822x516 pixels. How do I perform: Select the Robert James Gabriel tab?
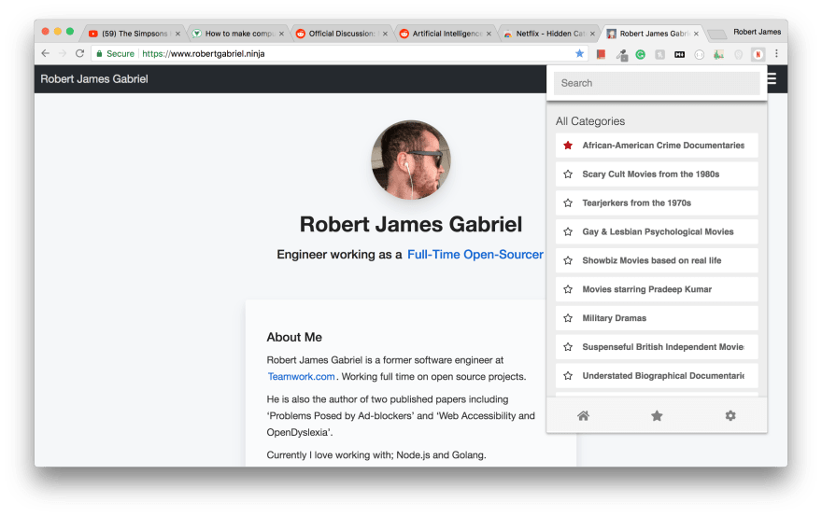[x=653, y=34]
